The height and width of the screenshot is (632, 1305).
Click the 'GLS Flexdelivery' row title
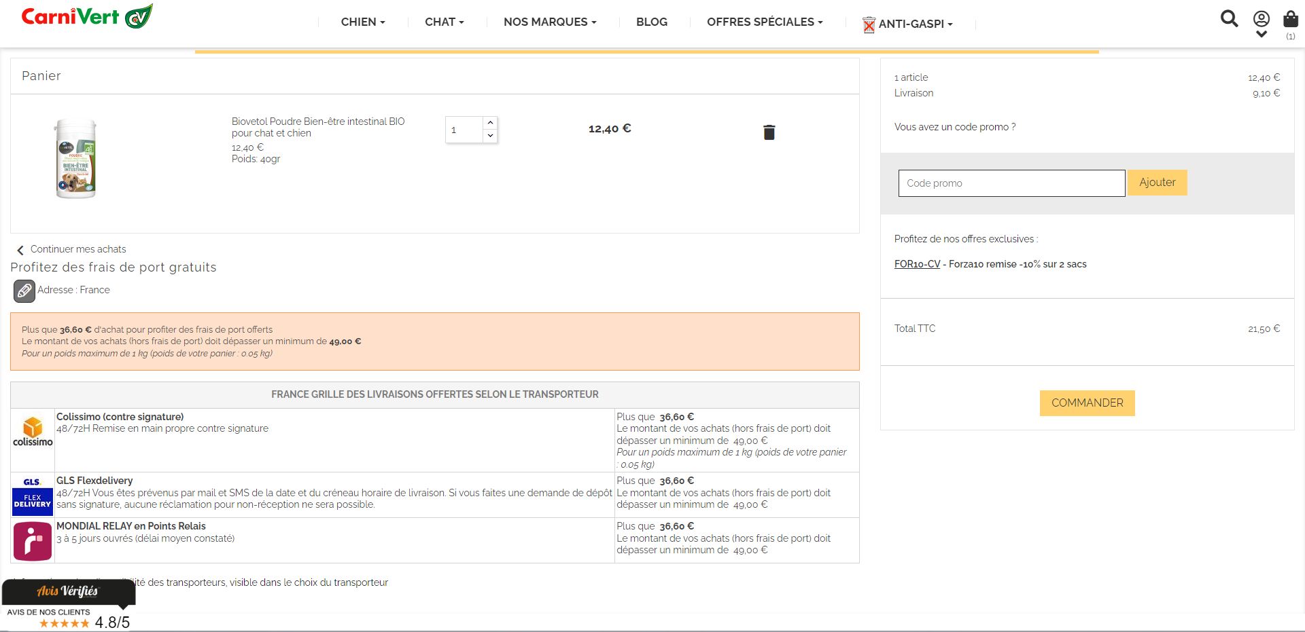[94, 481]
